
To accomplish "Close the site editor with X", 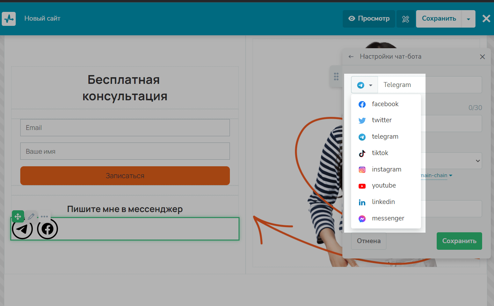I will (486, 19).
